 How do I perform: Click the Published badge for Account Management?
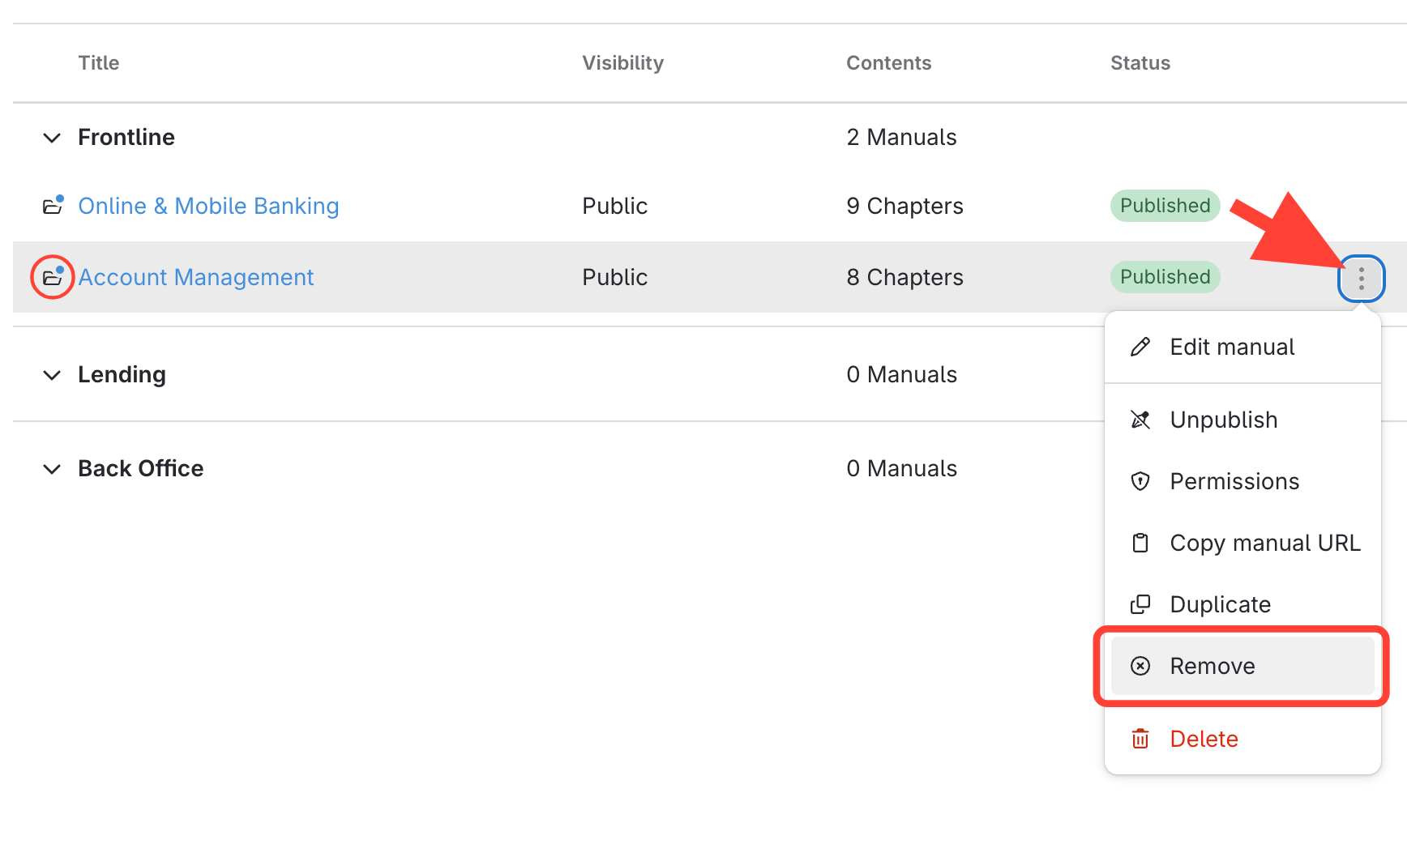point(1165,277)
